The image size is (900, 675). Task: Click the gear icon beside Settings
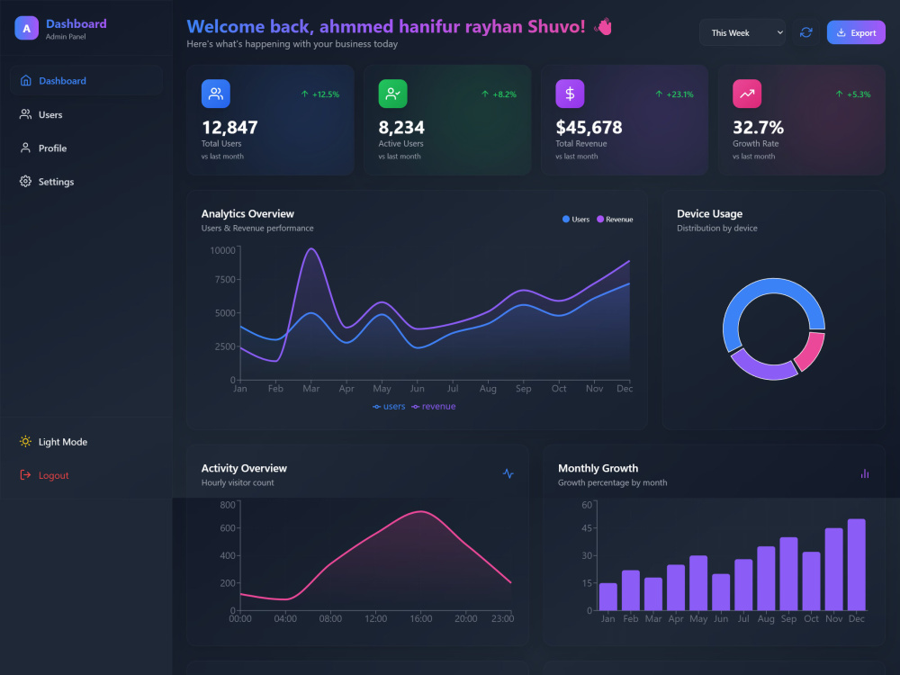point(26,182)
